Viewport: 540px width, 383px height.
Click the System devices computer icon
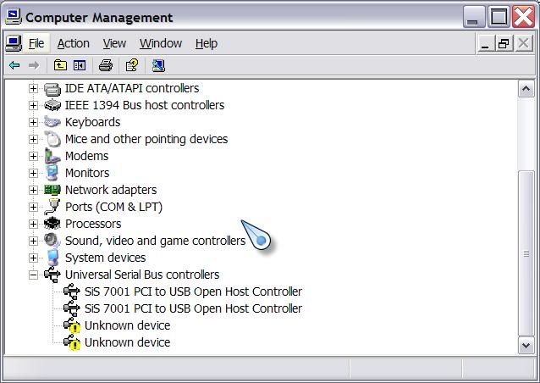(x=52, y=258)
